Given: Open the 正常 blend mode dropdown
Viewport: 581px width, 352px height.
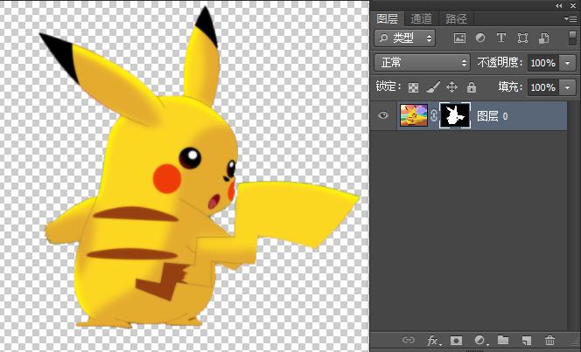Looking at the screenshot, I should tap(422, 63).
